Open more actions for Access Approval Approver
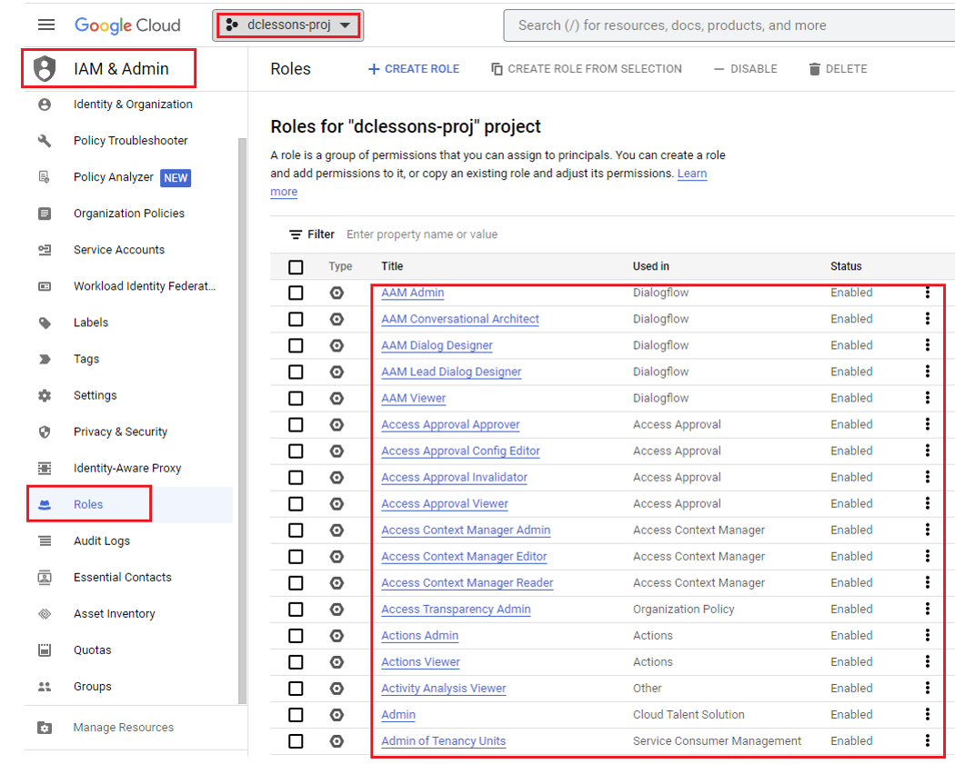955x764 pixels. point(928,424)
